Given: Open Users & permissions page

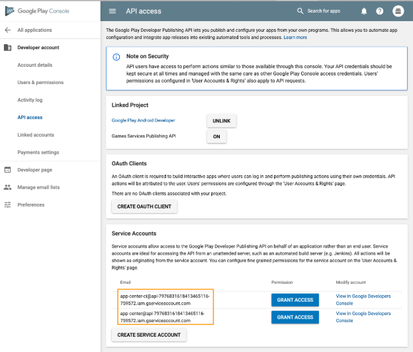Looking at the screenshot, I should point(40,83).
